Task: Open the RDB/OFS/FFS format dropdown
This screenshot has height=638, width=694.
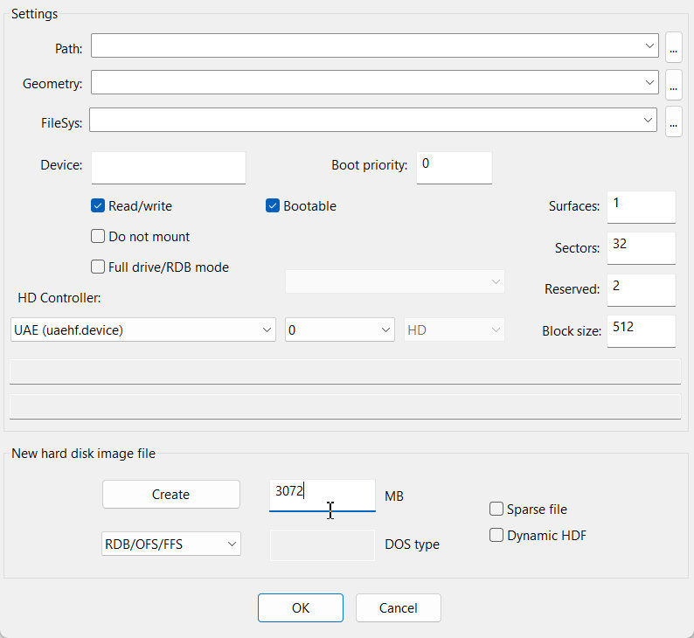Action: pos(170,544)
